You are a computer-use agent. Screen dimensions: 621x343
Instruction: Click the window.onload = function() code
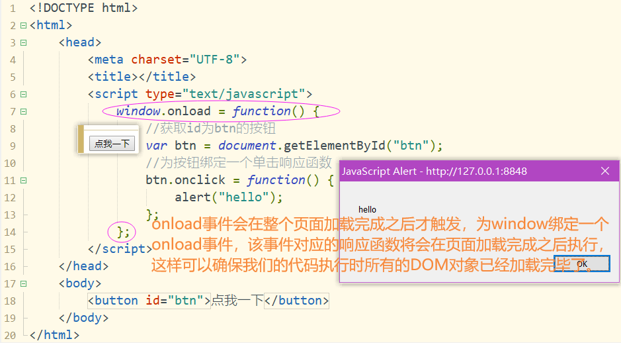tap(218, 111)
